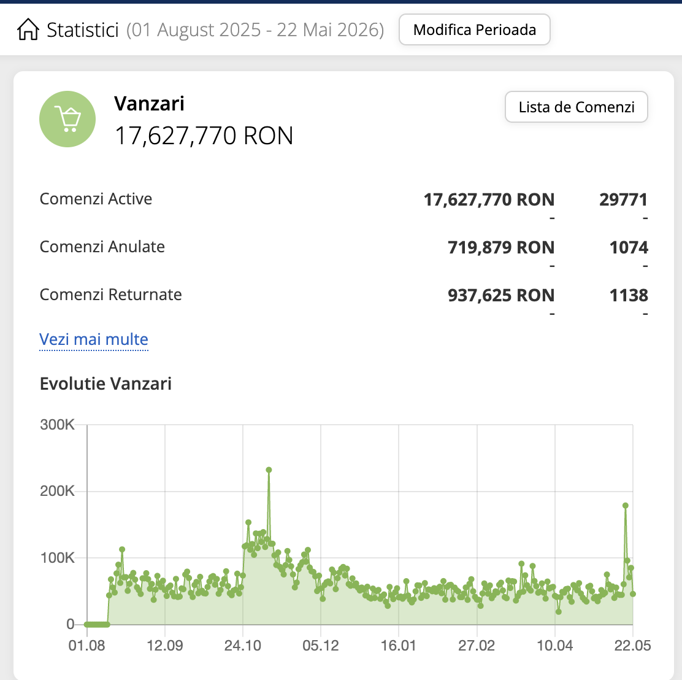The width and height of the screenshot is (682, 680).
Task: Click the 10.04 x-axis date label
Action: pyautogui.click(x=554, y=645)
